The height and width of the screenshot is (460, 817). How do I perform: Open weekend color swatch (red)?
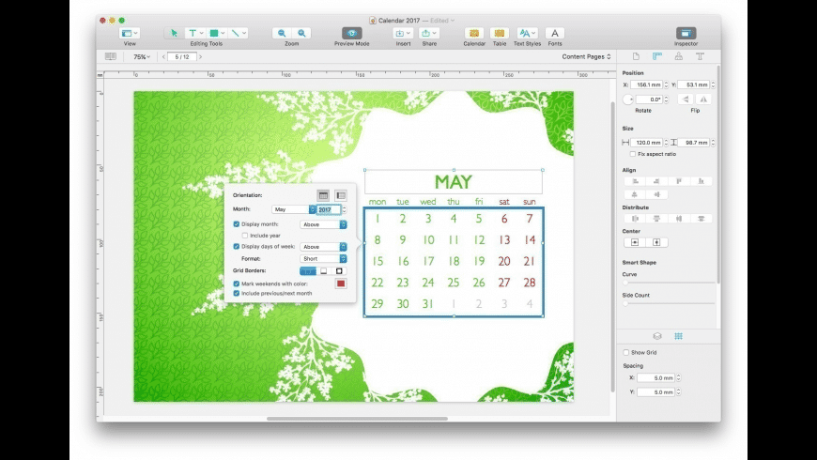coord(341,284)
